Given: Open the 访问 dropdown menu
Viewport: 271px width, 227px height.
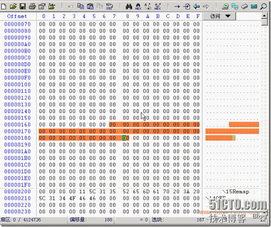Looking at the screenshot, I should click(x=219, y=16).
